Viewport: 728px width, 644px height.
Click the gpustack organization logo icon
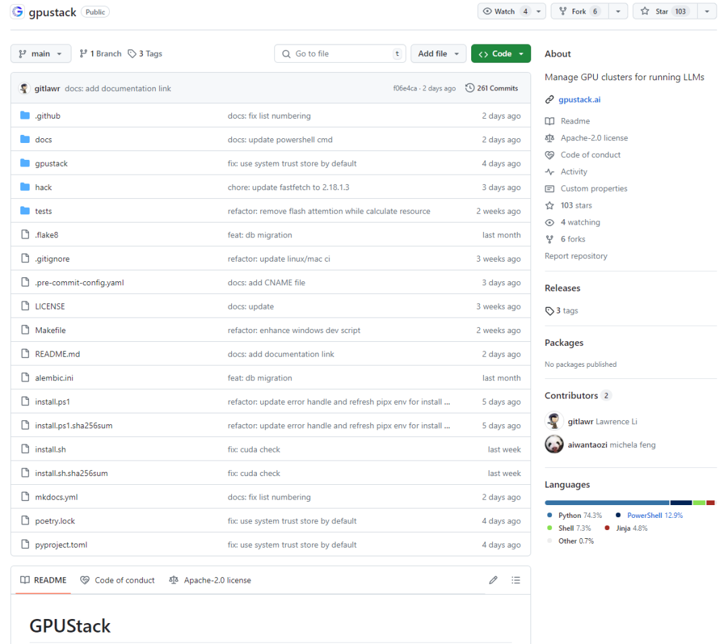pyautogui.click(x=18, y=11)
